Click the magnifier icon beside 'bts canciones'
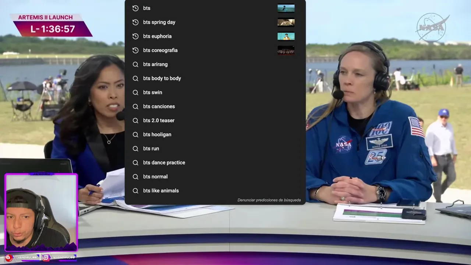The width and height of the screenshot is (471, 265). [135, 106]
